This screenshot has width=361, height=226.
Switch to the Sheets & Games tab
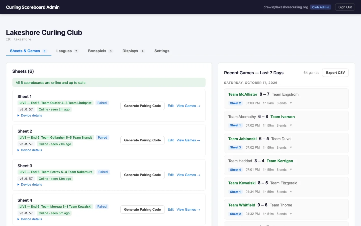[29, 51]
